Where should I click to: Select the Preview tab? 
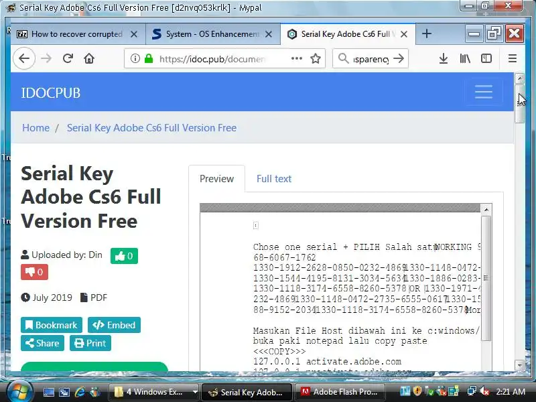point(216,179)
